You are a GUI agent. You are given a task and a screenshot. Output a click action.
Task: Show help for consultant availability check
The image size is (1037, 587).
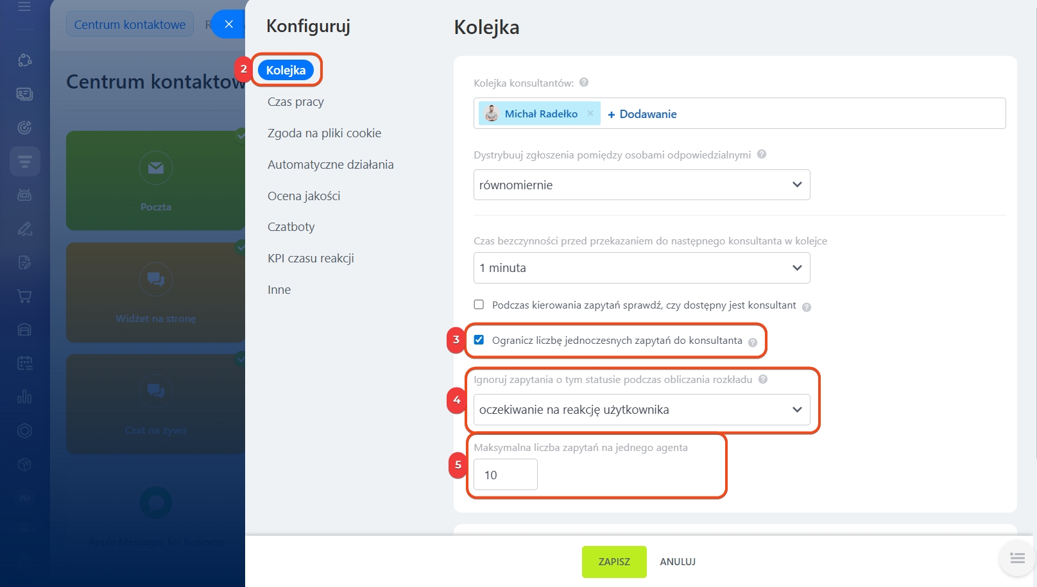(807, 307)
